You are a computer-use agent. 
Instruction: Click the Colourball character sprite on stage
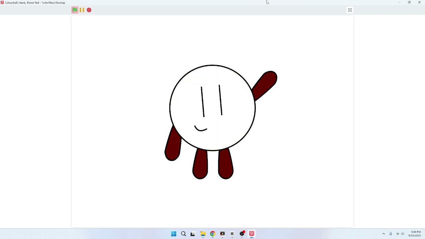point(212,108)
